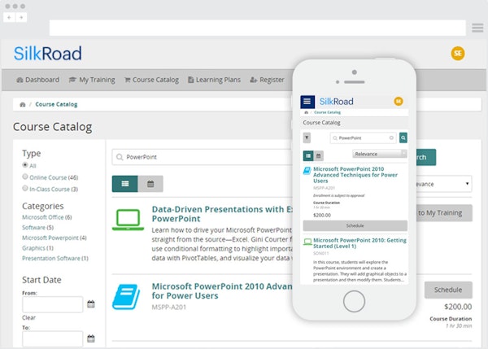Open the browser hamburger menu icon
This screenshot has width=488, height=349.
[x=477, y=28]
